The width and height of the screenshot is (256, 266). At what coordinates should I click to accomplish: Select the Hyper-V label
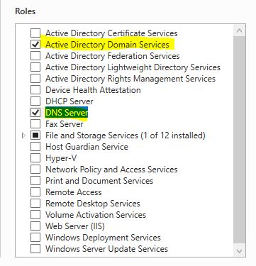click(61, 158)
